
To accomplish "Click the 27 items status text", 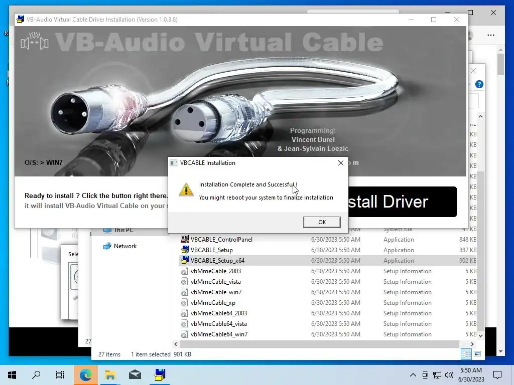I will pyautogui.click(x=109, y=354).
